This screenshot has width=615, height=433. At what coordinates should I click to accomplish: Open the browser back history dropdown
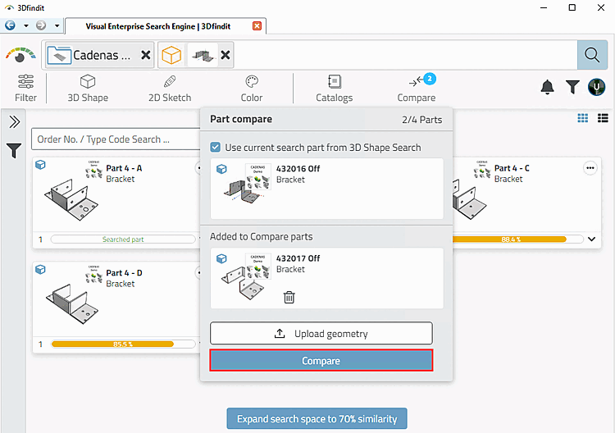(25, 25)
